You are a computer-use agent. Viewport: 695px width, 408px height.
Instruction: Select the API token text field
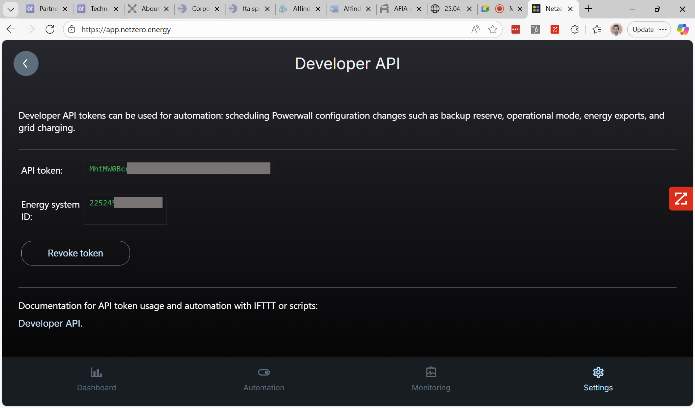tap(178, 169)
